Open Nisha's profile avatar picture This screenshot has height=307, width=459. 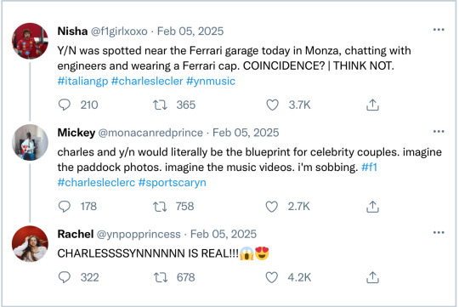(30, 41)
